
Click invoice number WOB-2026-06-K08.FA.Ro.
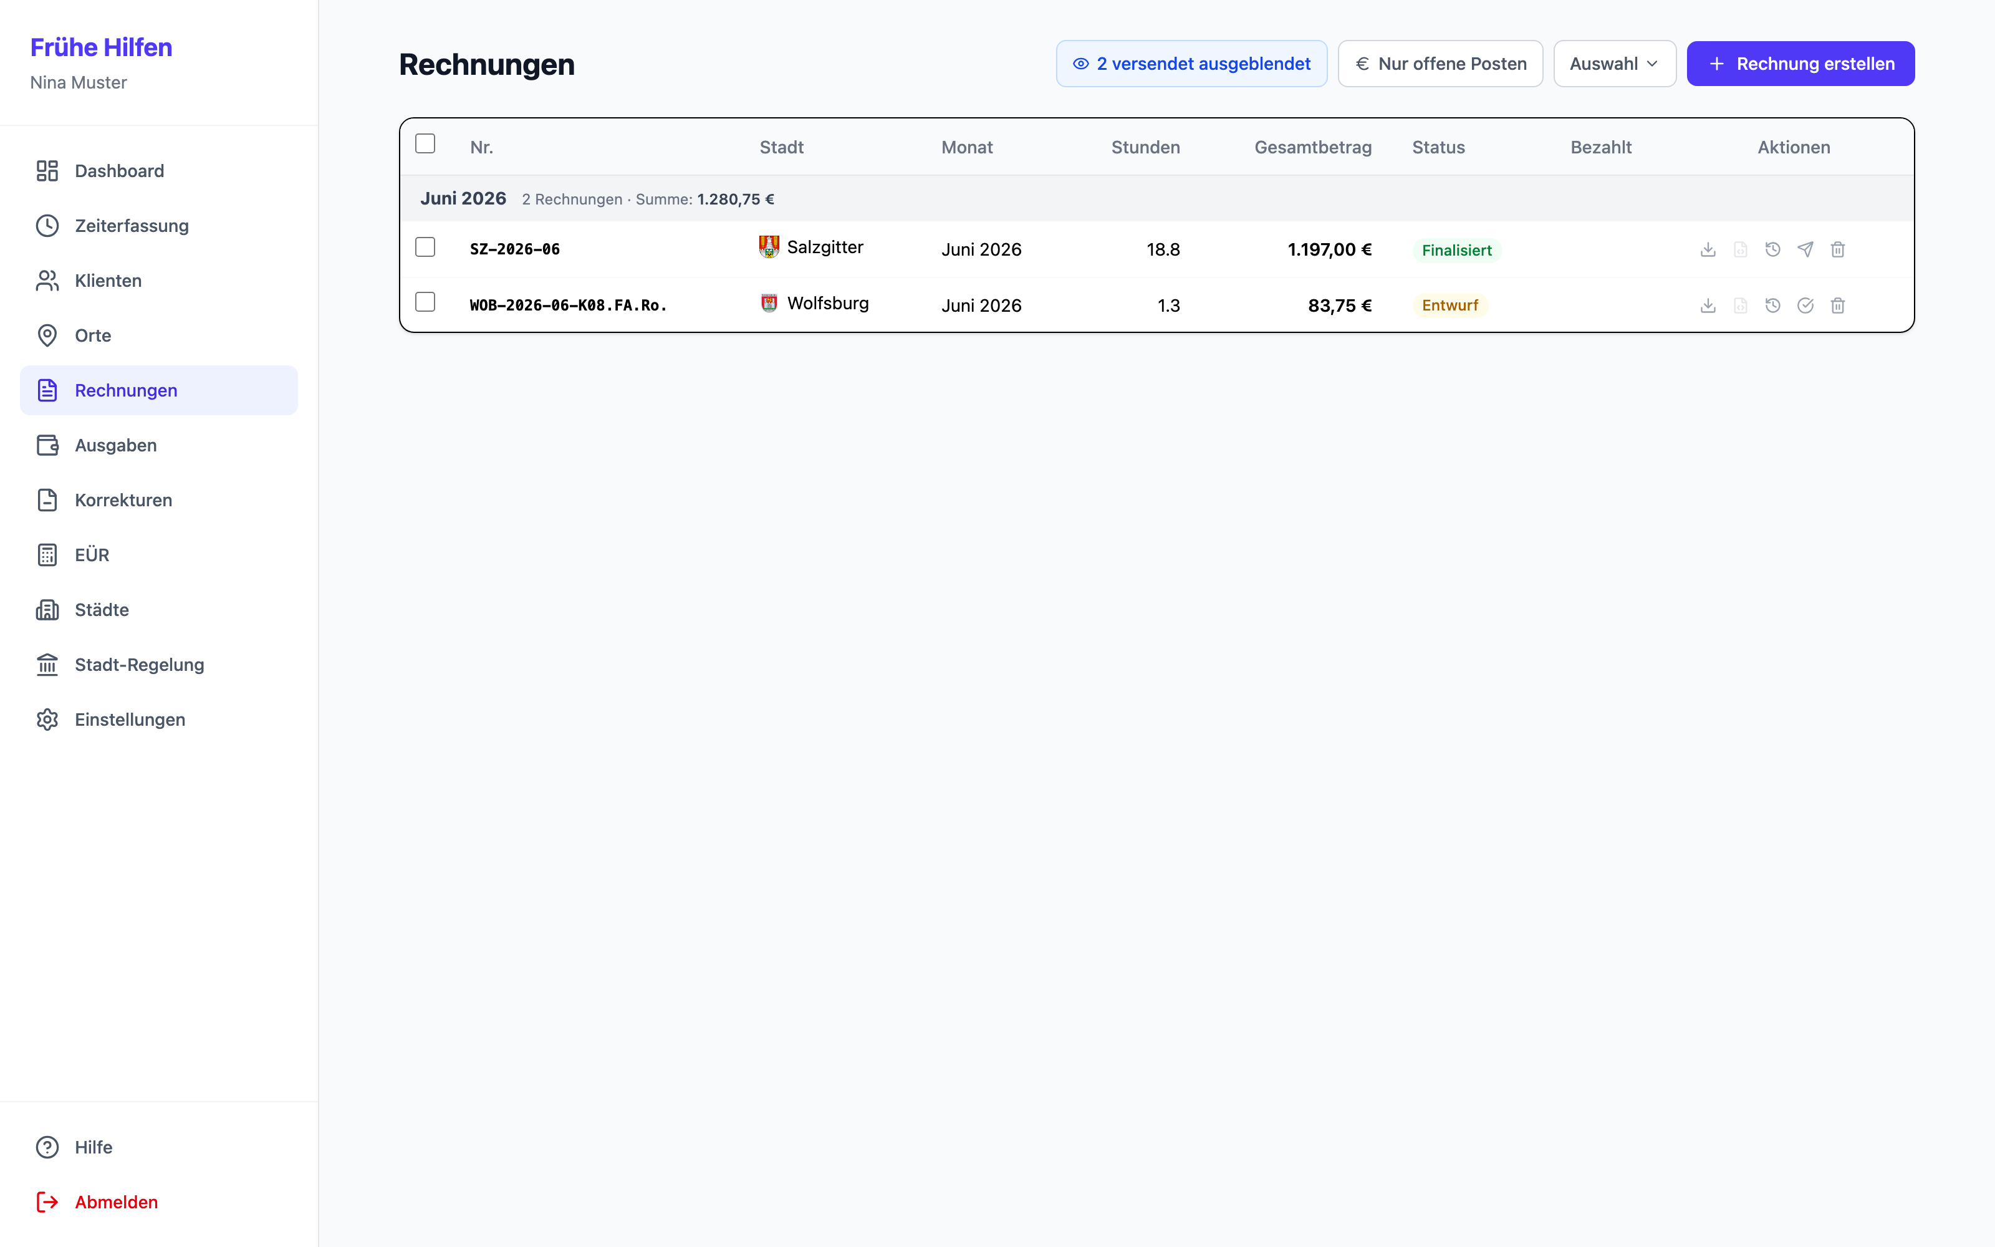point(568,305)
